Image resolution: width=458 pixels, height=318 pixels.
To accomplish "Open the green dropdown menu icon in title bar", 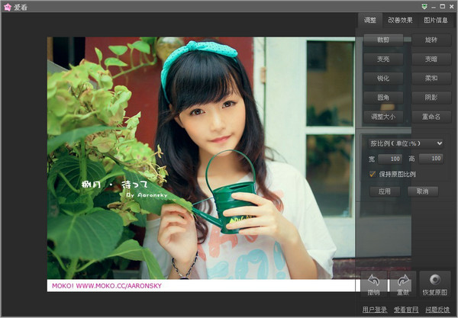I will click(x=424, y=6).
